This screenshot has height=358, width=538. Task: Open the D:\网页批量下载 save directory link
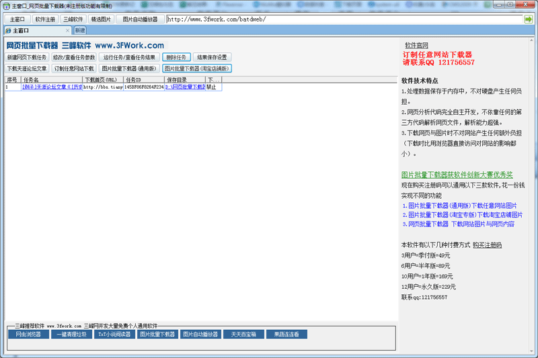click(186, 87)
